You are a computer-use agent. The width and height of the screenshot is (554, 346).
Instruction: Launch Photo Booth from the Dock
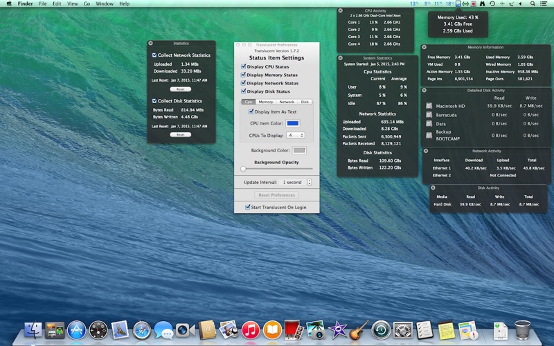[294, 330]
